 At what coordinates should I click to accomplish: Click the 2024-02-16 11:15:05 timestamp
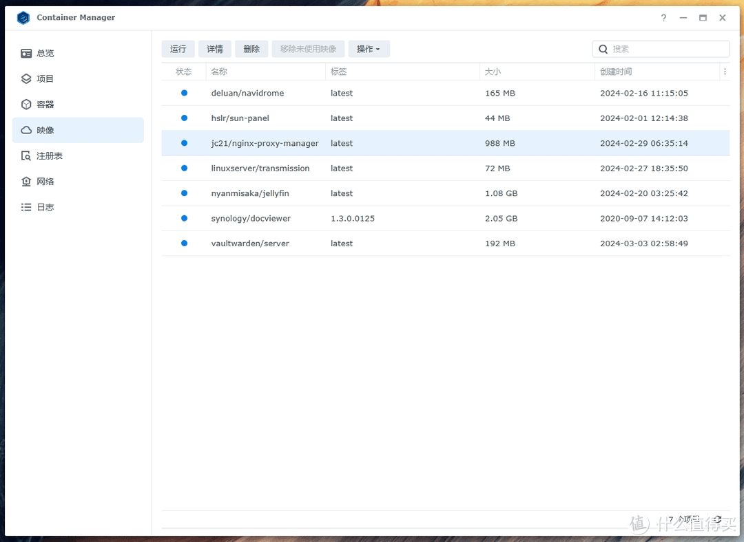[644, 93]
